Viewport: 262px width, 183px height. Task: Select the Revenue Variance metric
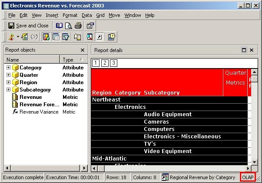tap(39, 112)
